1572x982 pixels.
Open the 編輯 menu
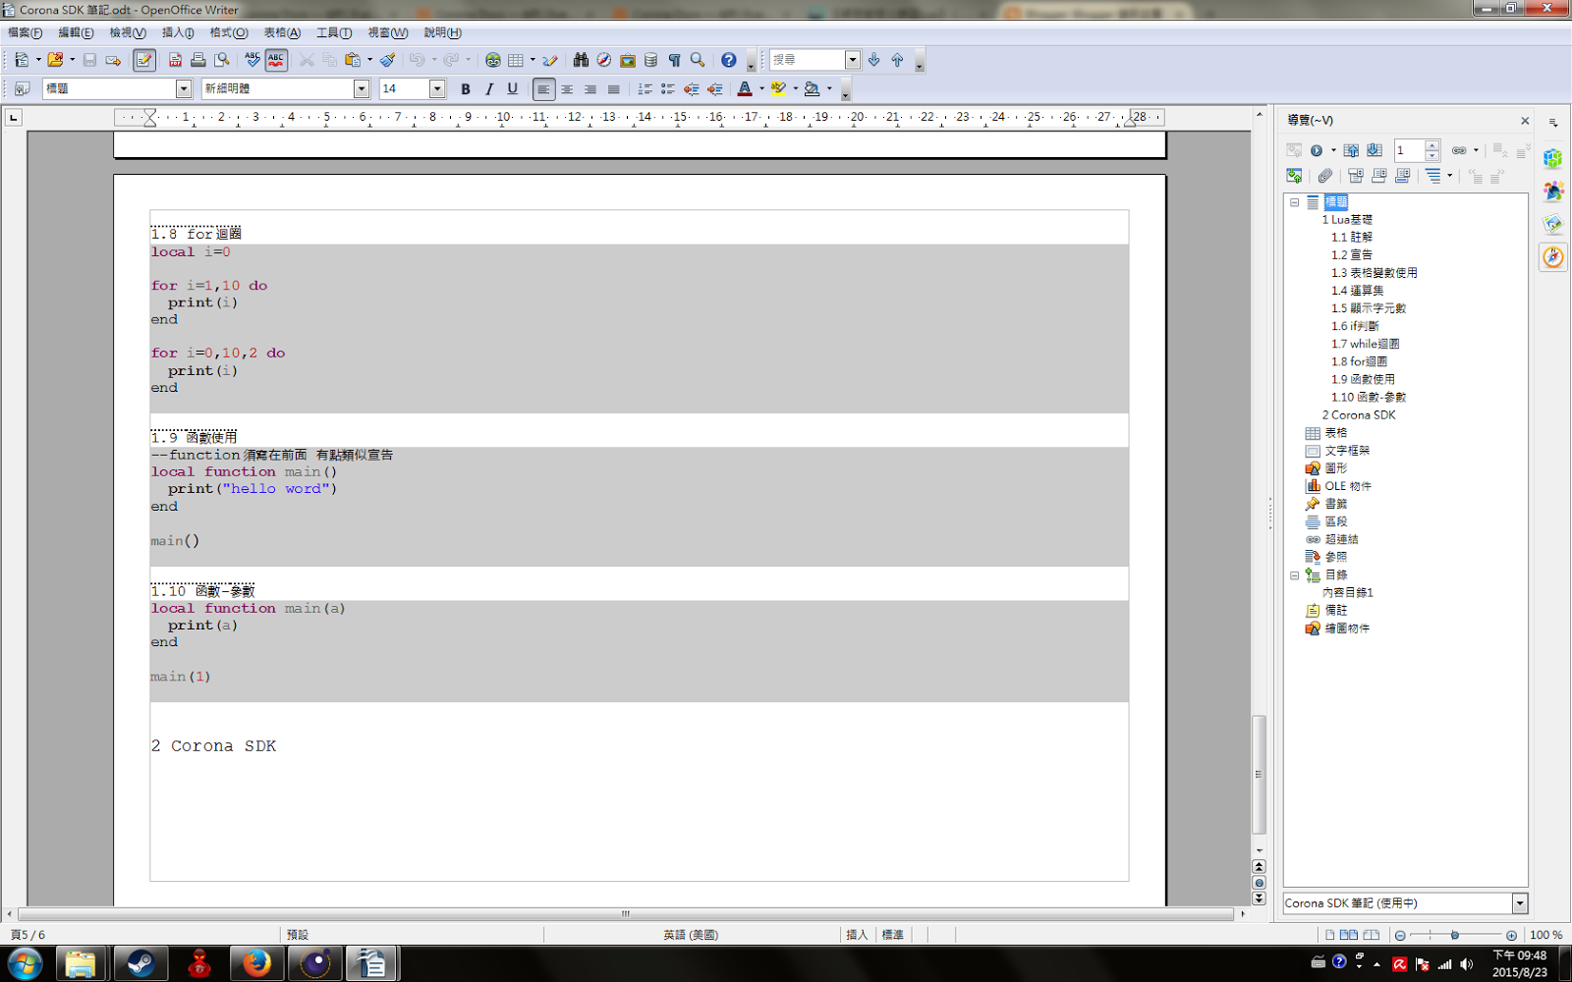click(x=76, y=32)
